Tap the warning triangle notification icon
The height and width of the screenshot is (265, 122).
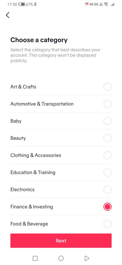click(101, 4)
